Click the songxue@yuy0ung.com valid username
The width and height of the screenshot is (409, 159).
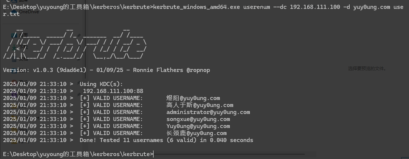[198, 119]
